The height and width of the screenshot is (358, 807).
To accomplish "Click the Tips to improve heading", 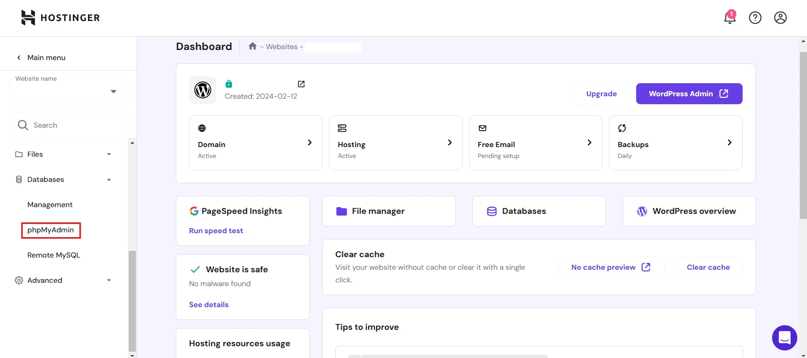I will [x=367, y=327].
